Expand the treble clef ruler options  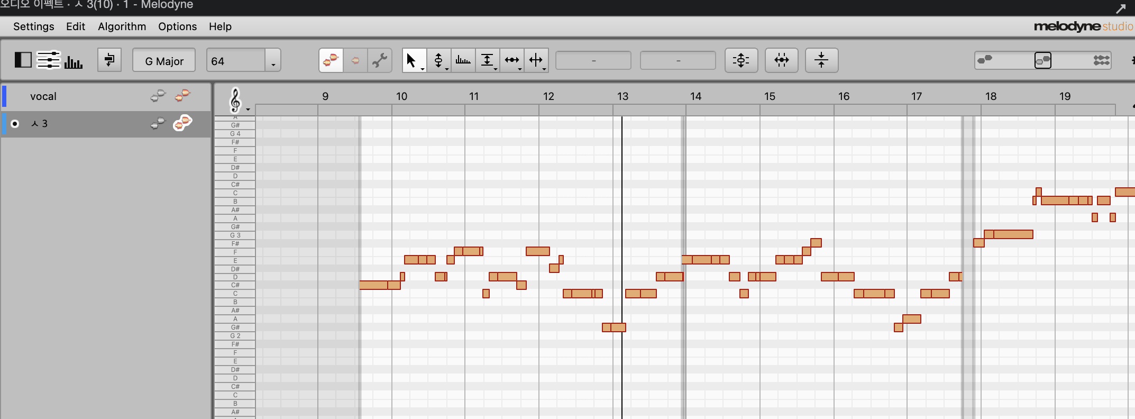tap(248, 109)
